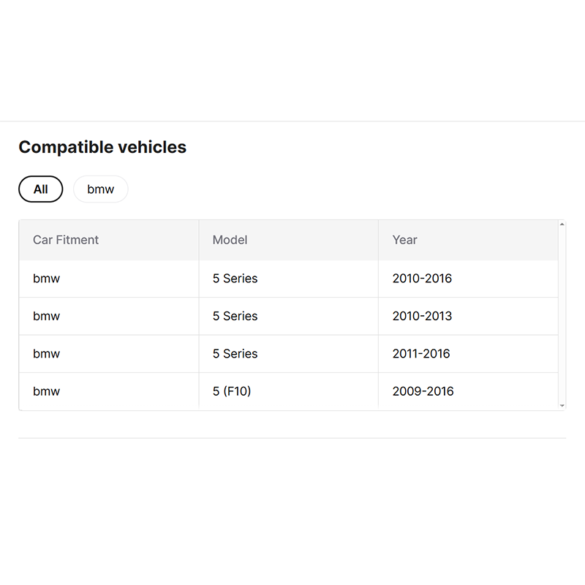Select the 2010-2016 year cell

point(422,279)
